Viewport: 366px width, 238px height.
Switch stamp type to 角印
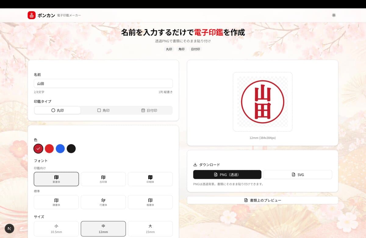point(103,110)
